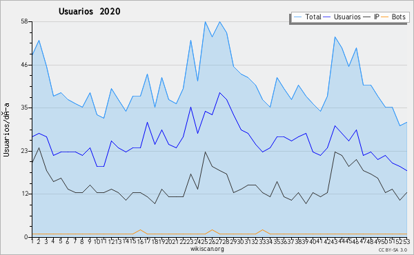Click the y-axis value "12"
The height and width of the screenshot is (255, 414).
point(24,194)
